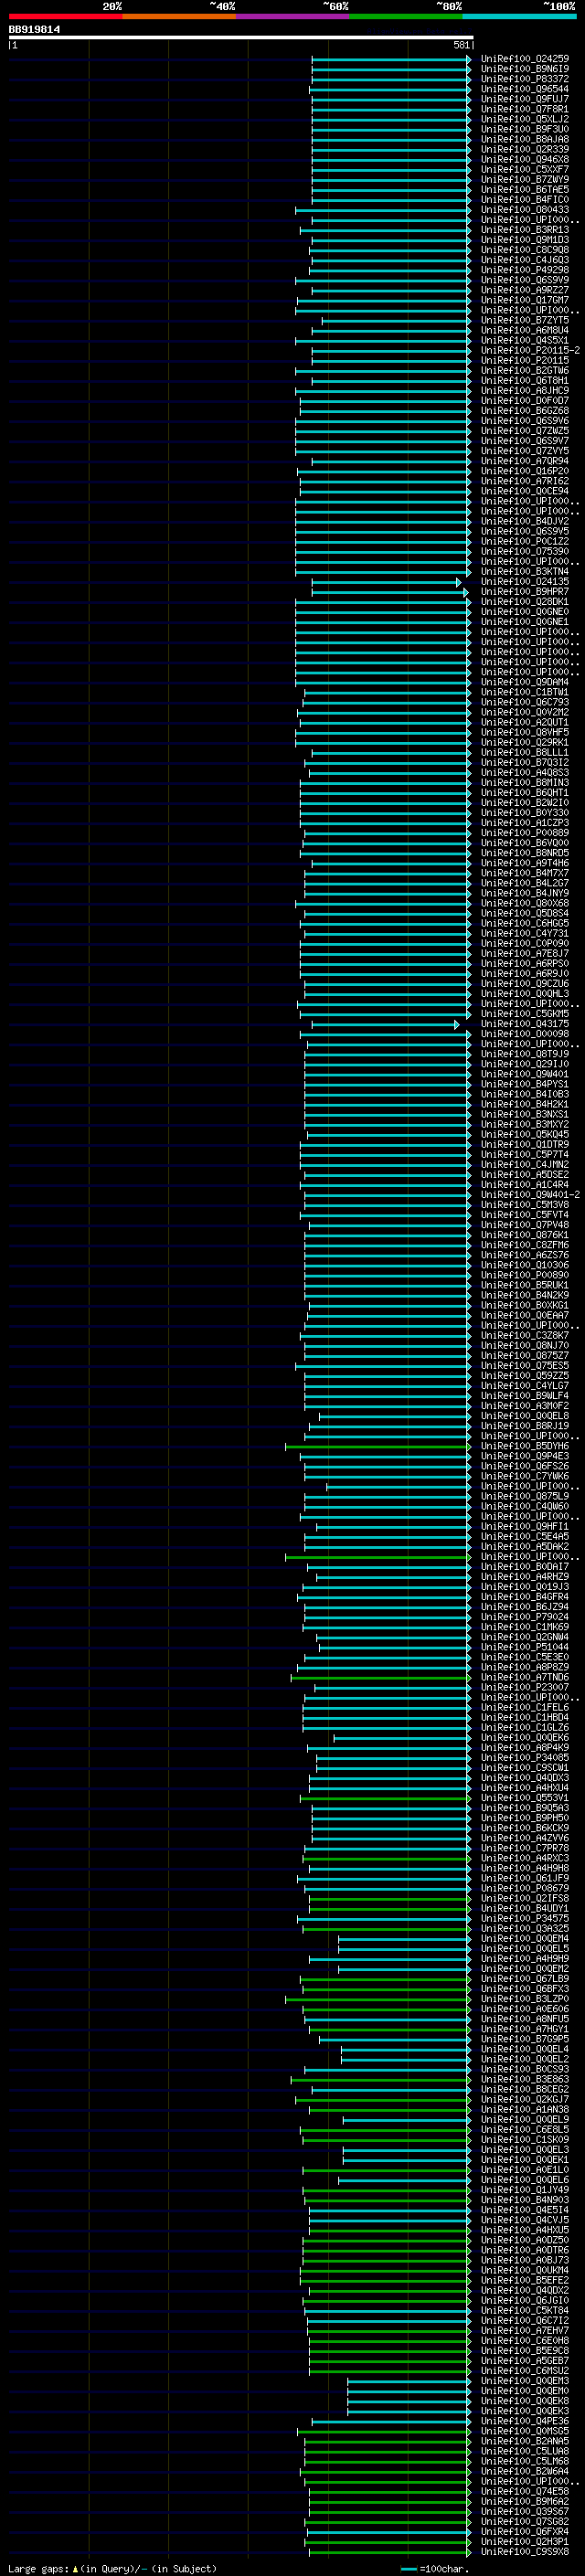The height and width of the screenshot is (2576, 585).
Task: Select the UniRef100_P49298 label
Action: click(x=524, y=270)
